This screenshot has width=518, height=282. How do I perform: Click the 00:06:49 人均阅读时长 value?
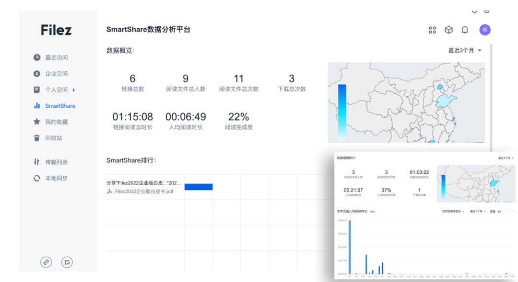pos(186,117)
